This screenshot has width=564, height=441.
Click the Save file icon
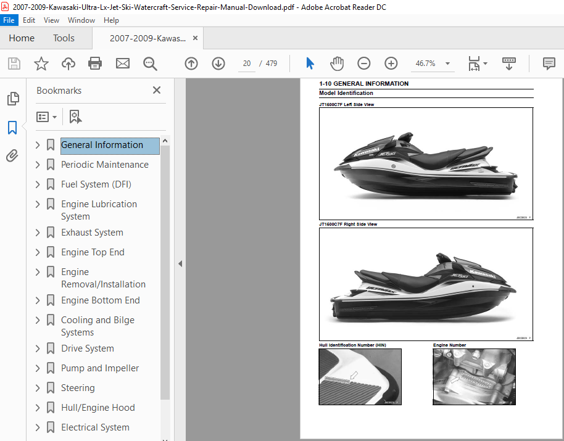click(x=14, y=64)
